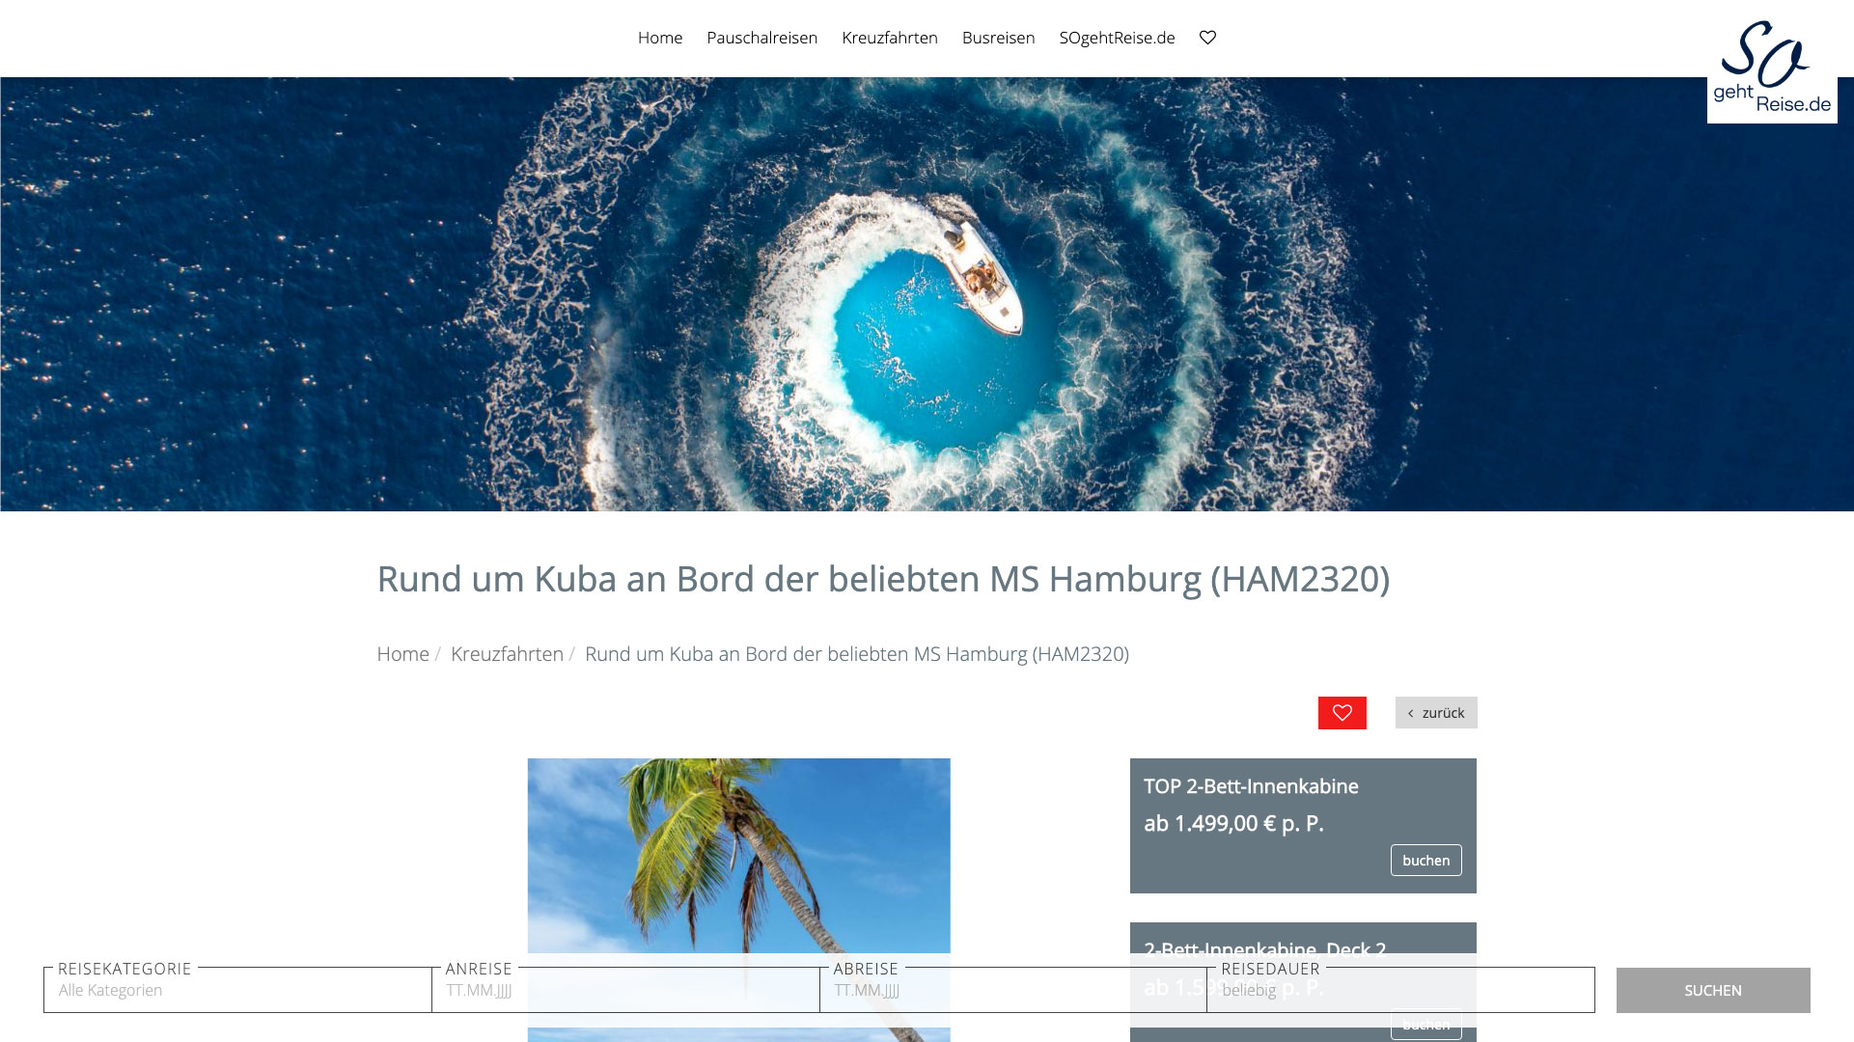
Task: Click current breadcrumb Rund um Kuba entry
Action: tap(857, 654)
